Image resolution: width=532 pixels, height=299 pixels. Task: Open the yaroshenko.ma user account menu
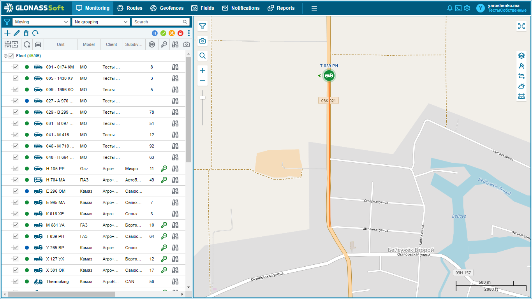click(502, 8)
